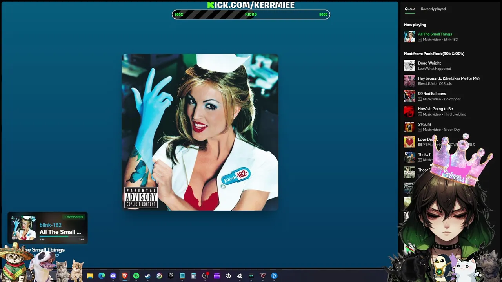Open Goldfinger artist link
The image size is (502, 282).
[x=452, y=99]
